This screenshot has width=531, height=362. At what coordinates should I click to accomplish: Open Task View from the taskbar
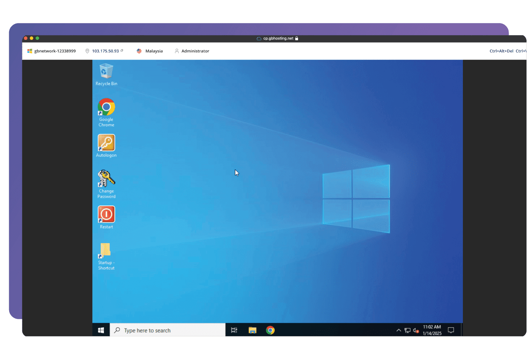pos(234,330)
